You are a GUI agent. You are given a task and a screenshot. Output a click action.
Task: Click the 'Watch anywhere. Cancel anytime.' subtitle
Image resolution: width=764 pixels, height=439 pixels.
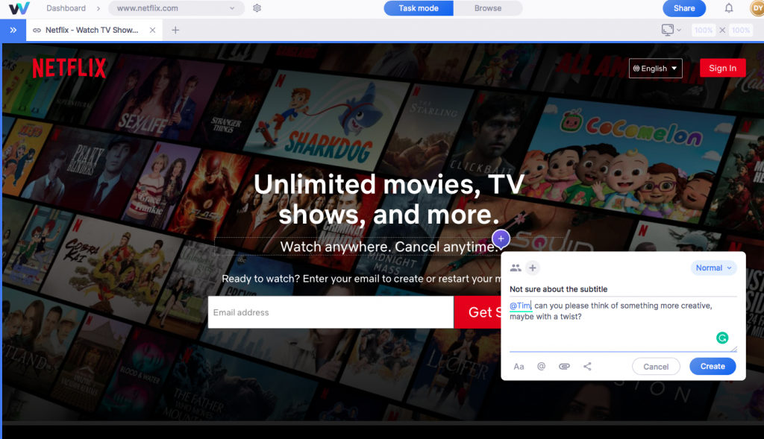click(x=389, y=247)
